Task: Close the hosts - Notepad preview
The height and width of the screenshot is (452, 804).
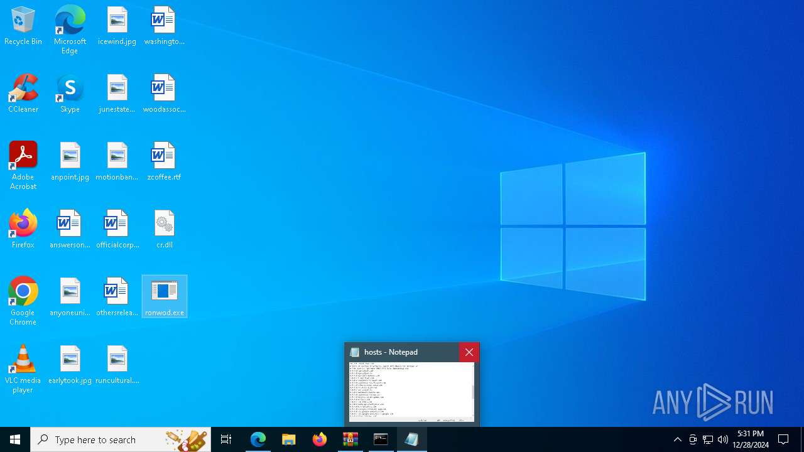Action: 469,352
